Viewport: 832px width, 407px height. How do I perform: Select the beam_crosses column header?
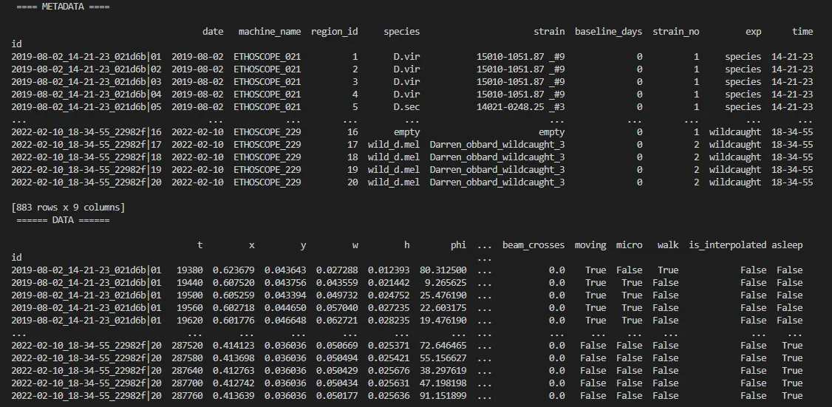pos(533,244)
